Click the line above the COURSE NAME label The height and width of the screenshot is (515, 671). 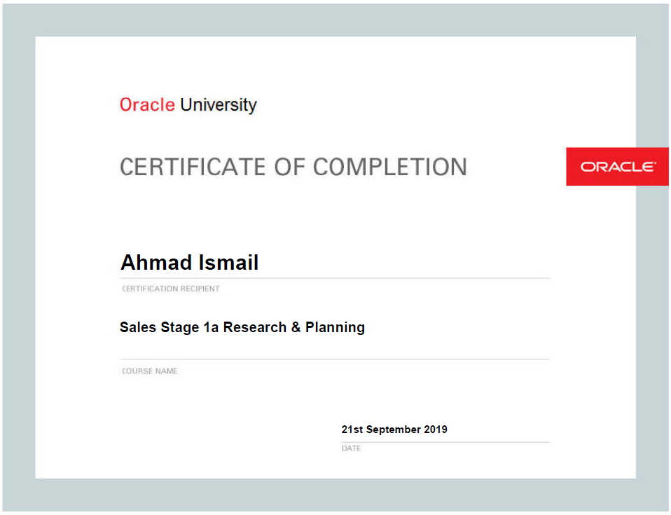(335, 359)
